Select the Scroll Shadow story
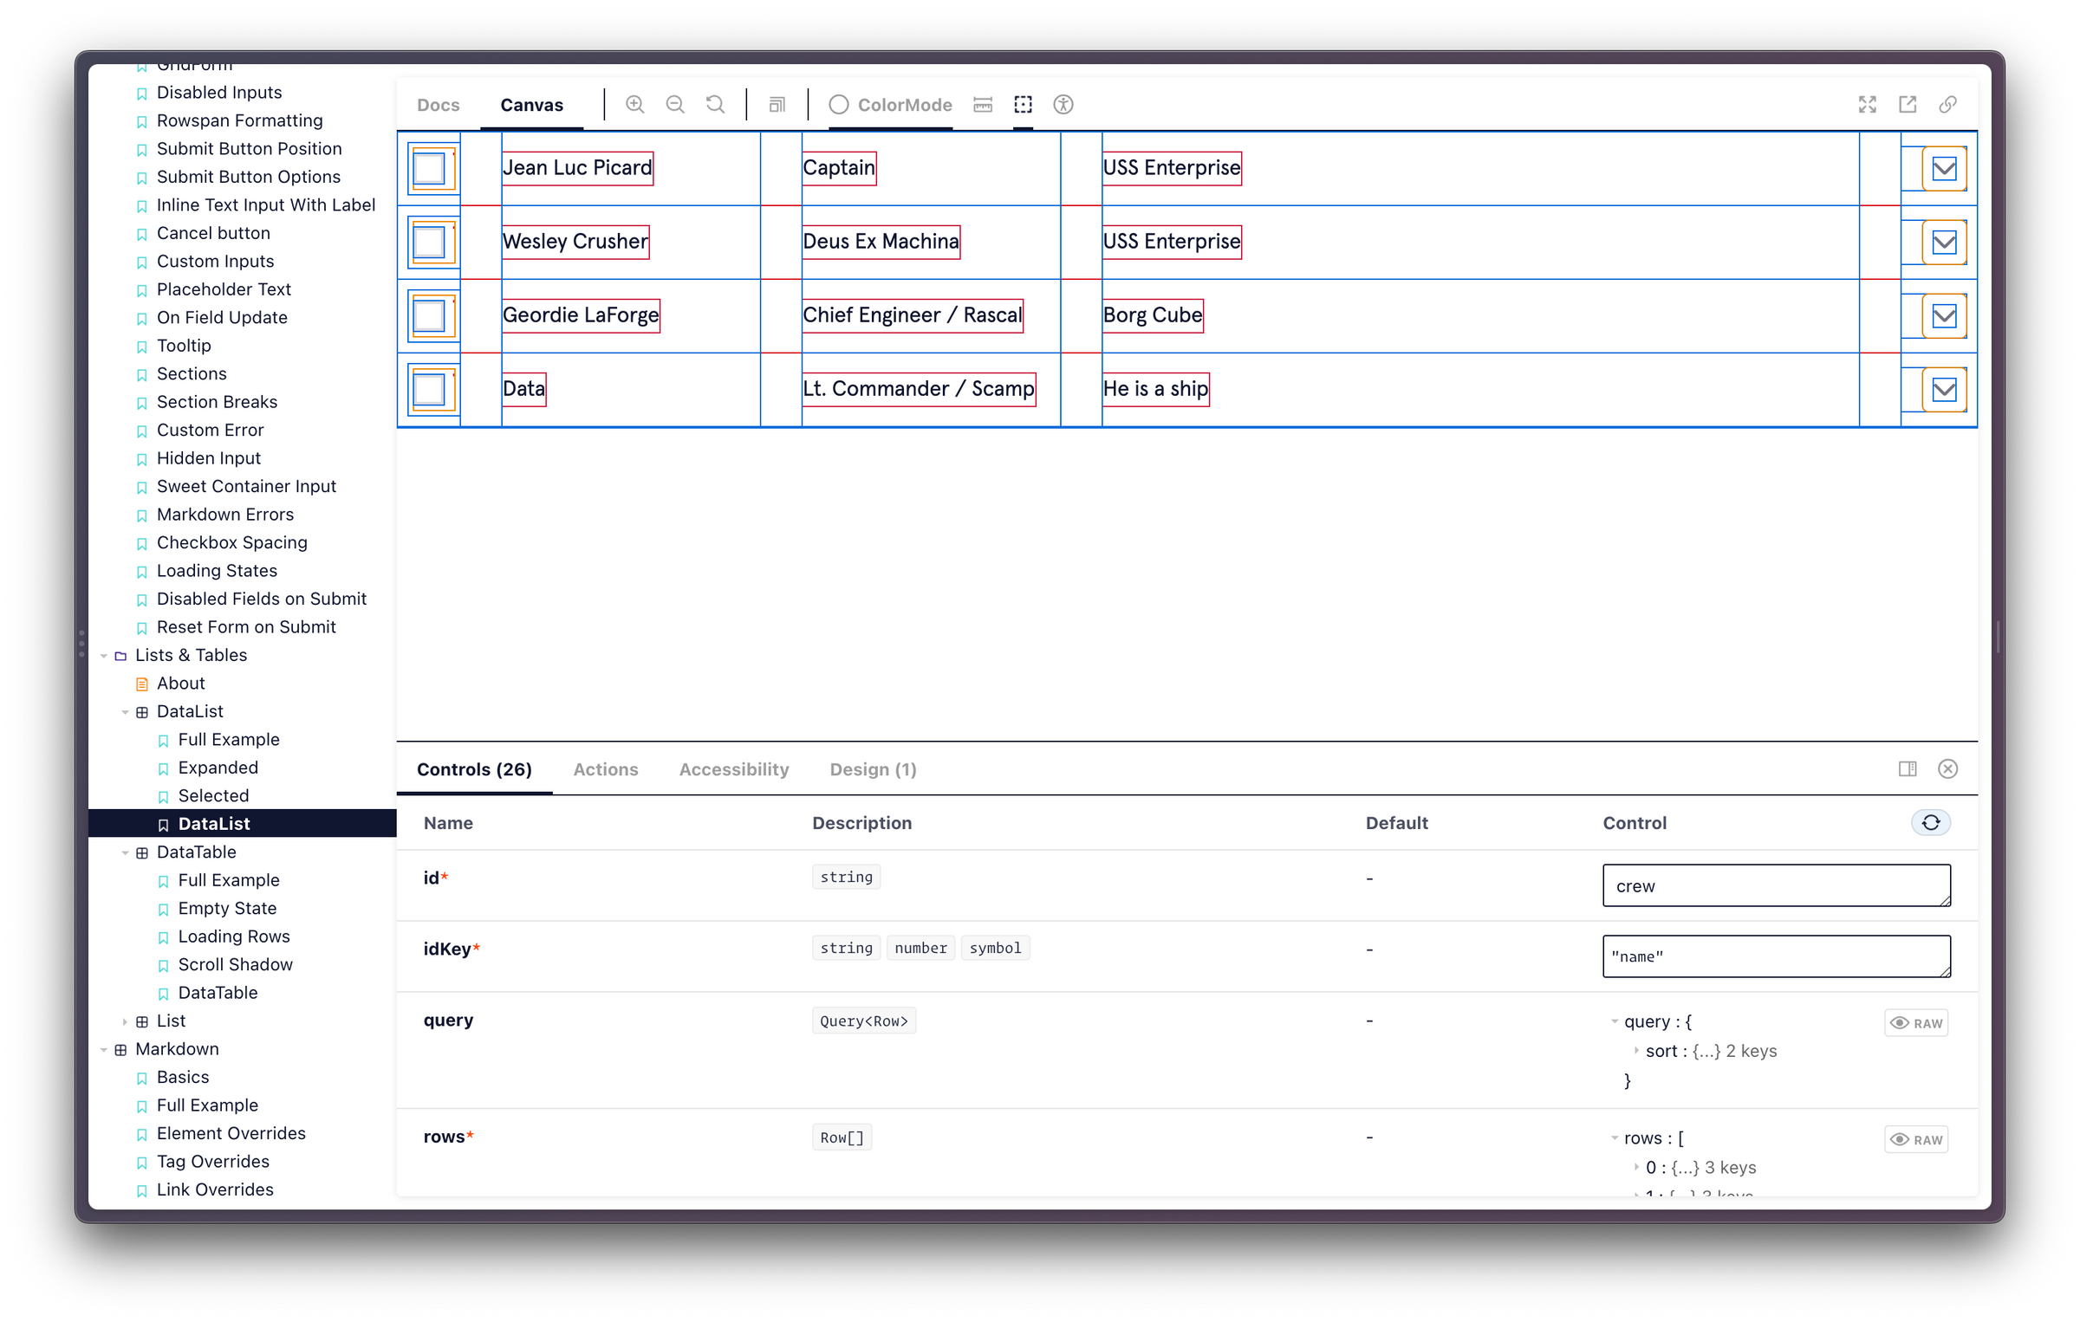 [234, 964]
